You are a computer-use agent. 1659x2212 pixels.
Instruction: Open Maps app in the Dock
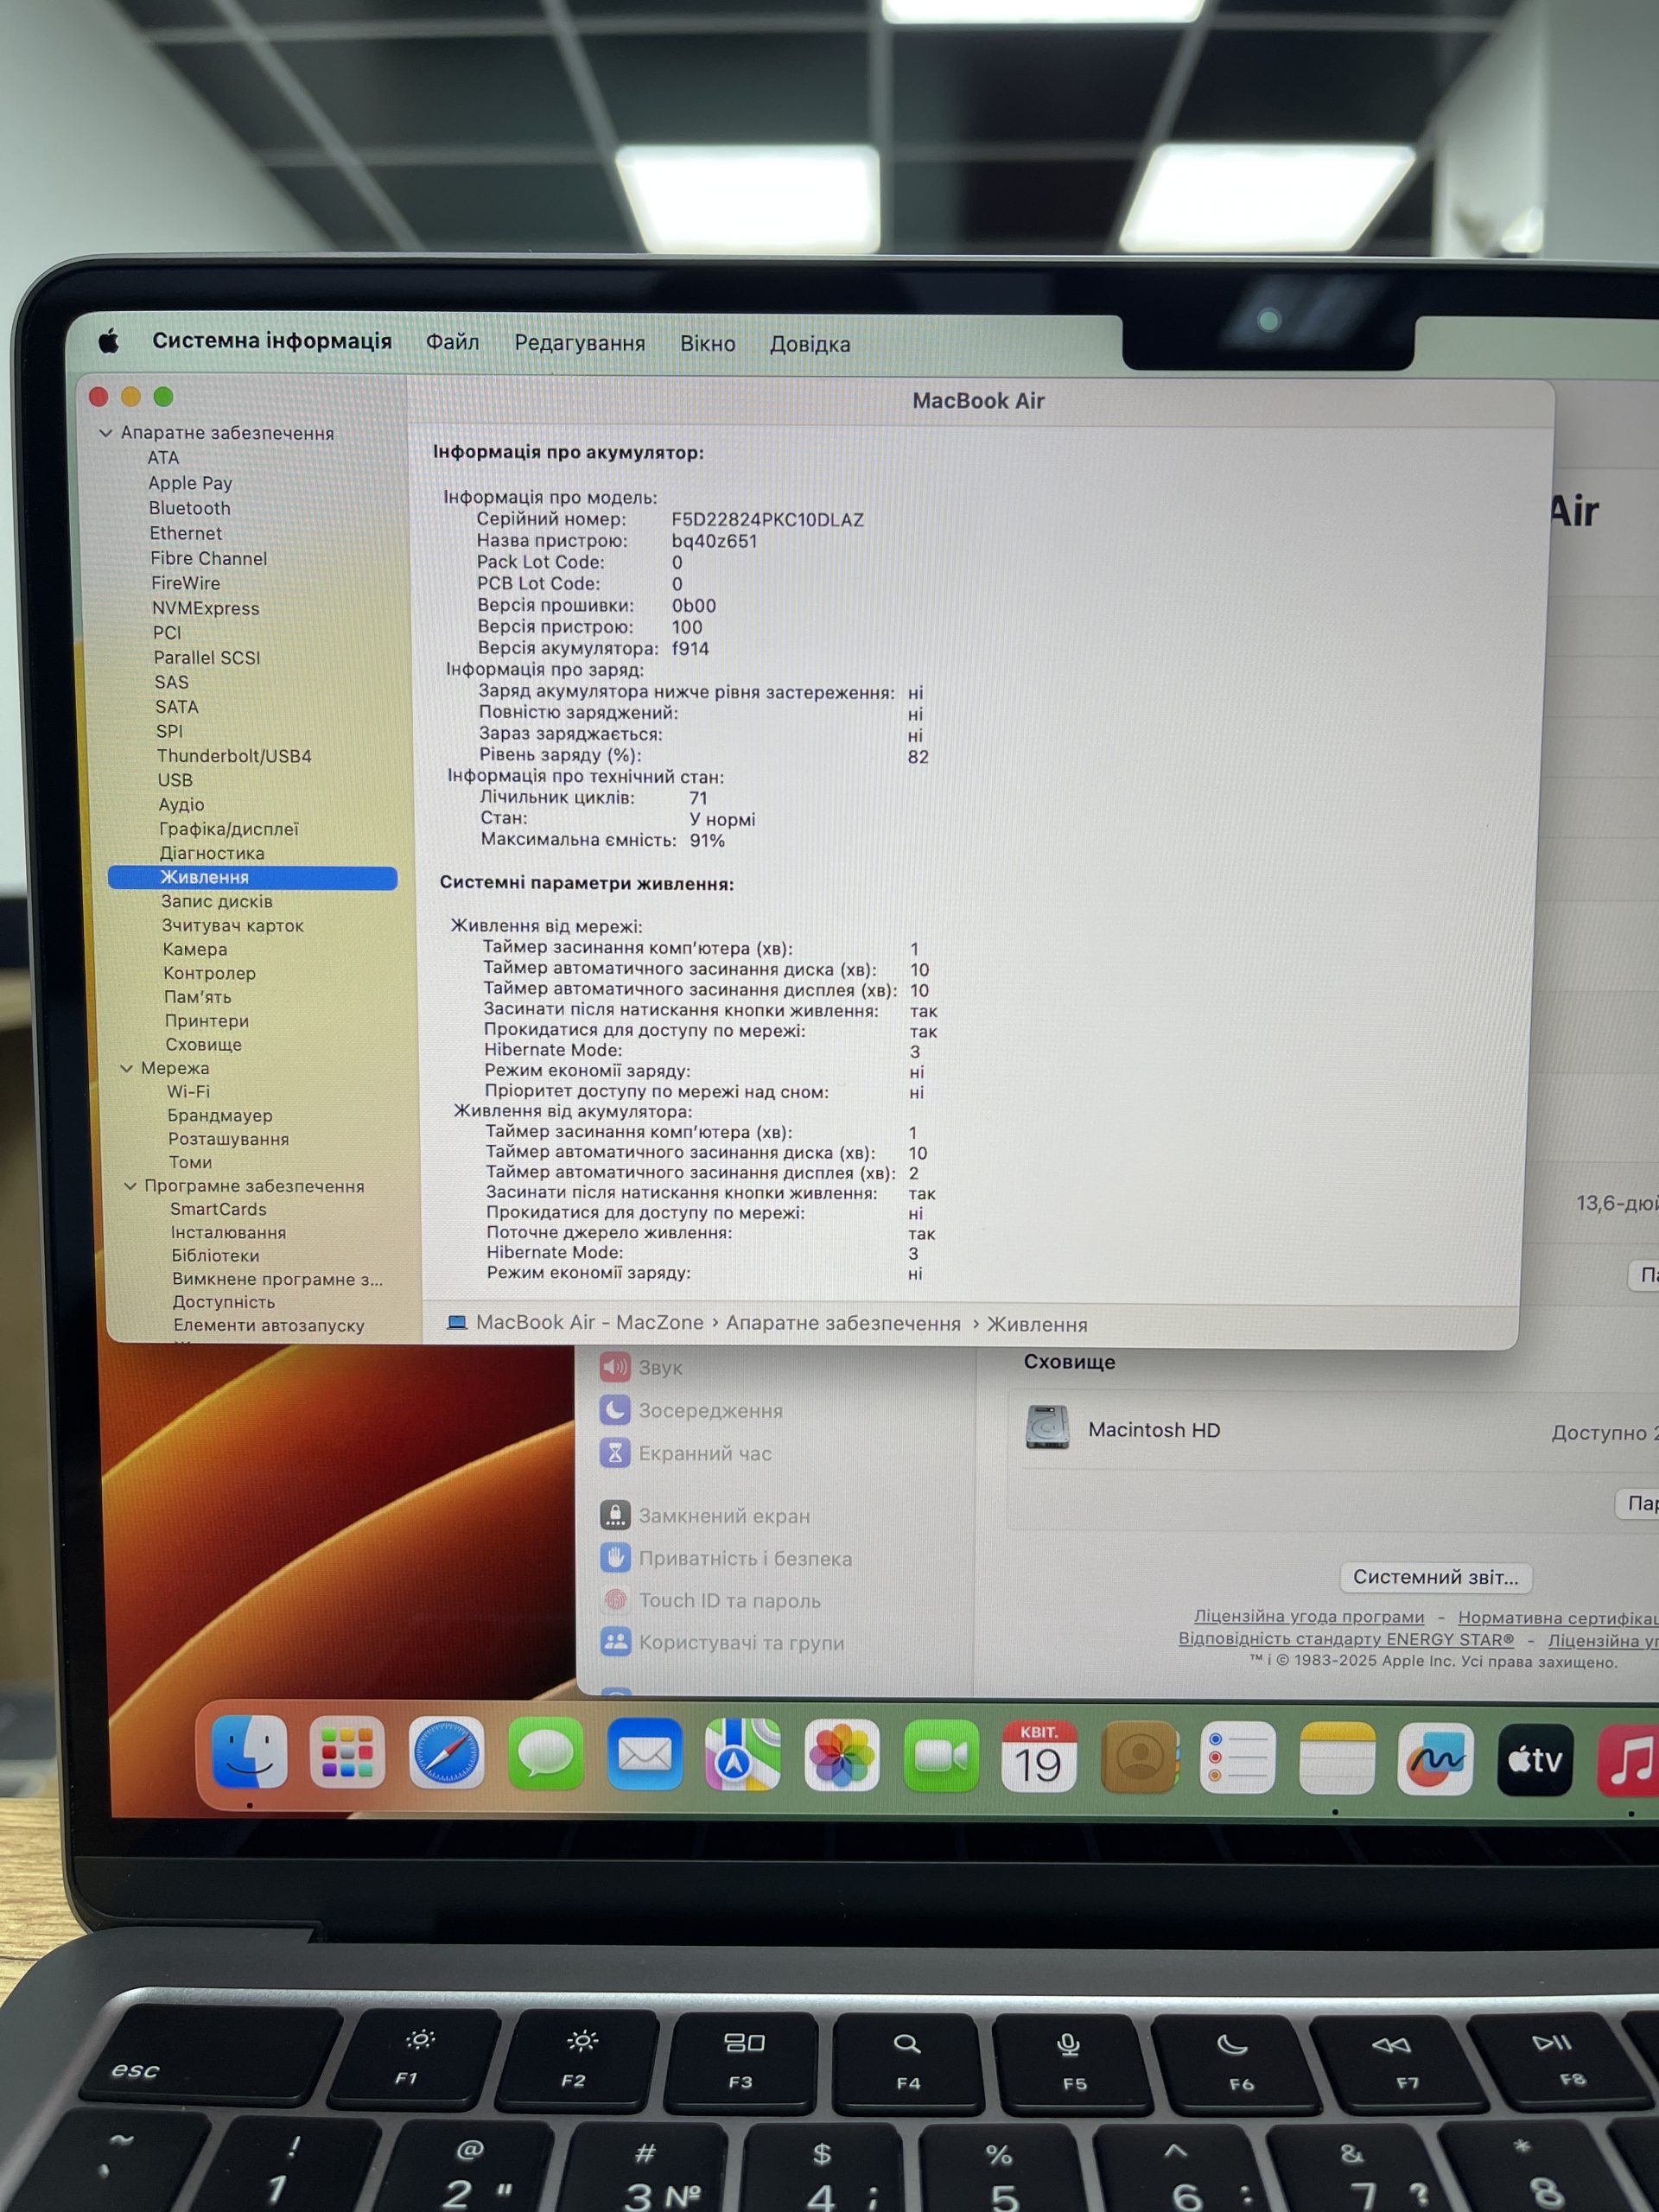point(743,1757)
